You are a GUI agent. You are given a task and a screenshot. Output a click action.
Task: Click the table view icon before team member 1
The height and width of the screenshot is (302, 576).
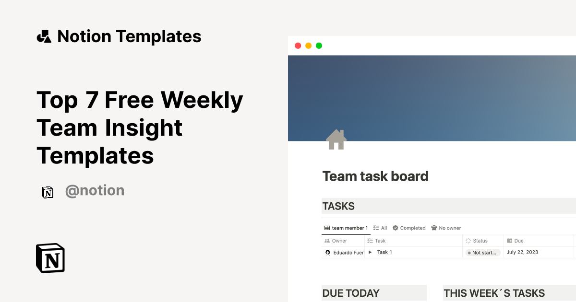click(x=326, y=228)
